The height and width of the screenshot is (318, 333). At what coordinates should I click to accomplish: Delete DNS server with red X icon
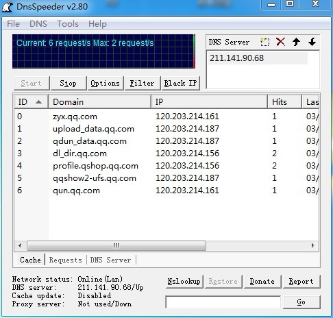click(x=280, y=42)
